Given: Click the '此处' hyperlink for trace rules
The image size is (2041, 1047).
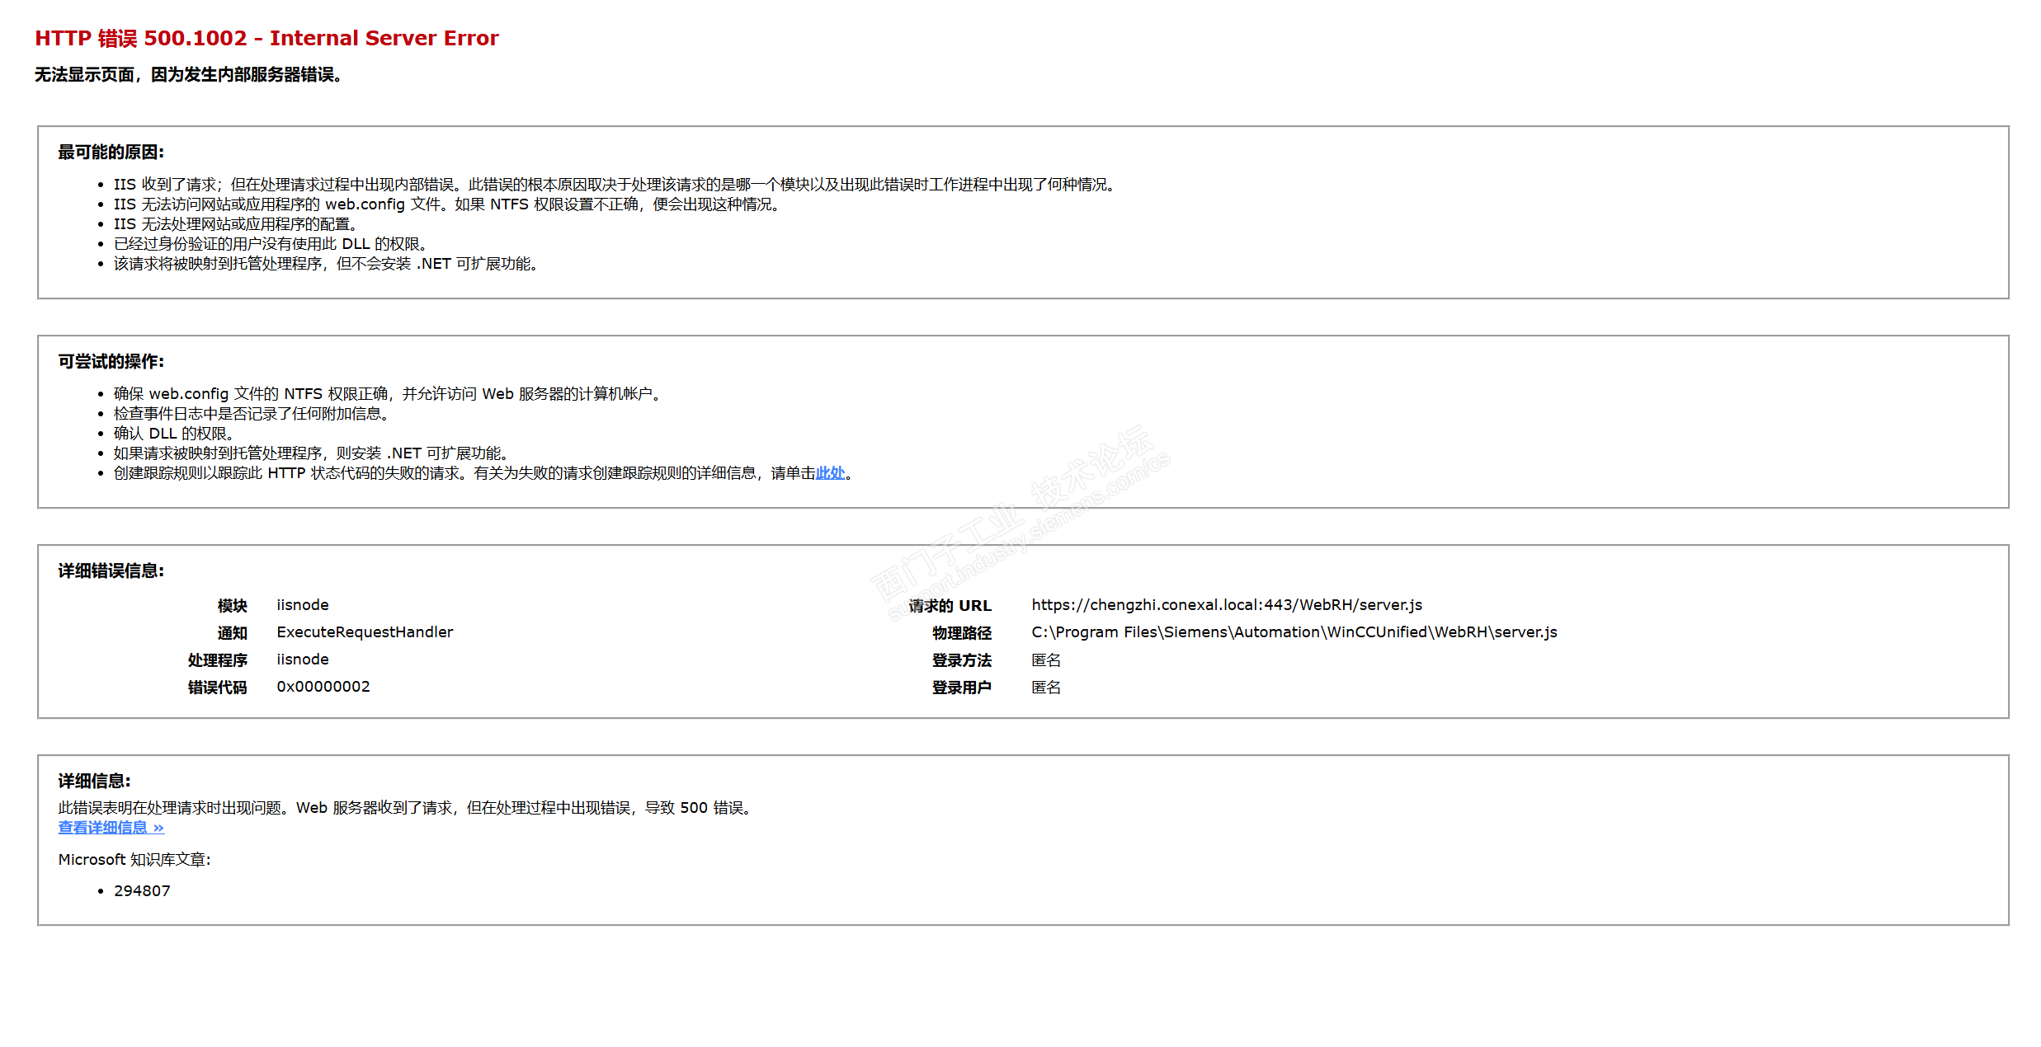Looking at the screenshot, I should point(829,473).
